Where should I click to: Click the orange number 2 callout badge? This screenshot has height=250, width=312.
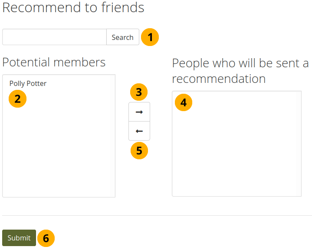coord(17,99)
